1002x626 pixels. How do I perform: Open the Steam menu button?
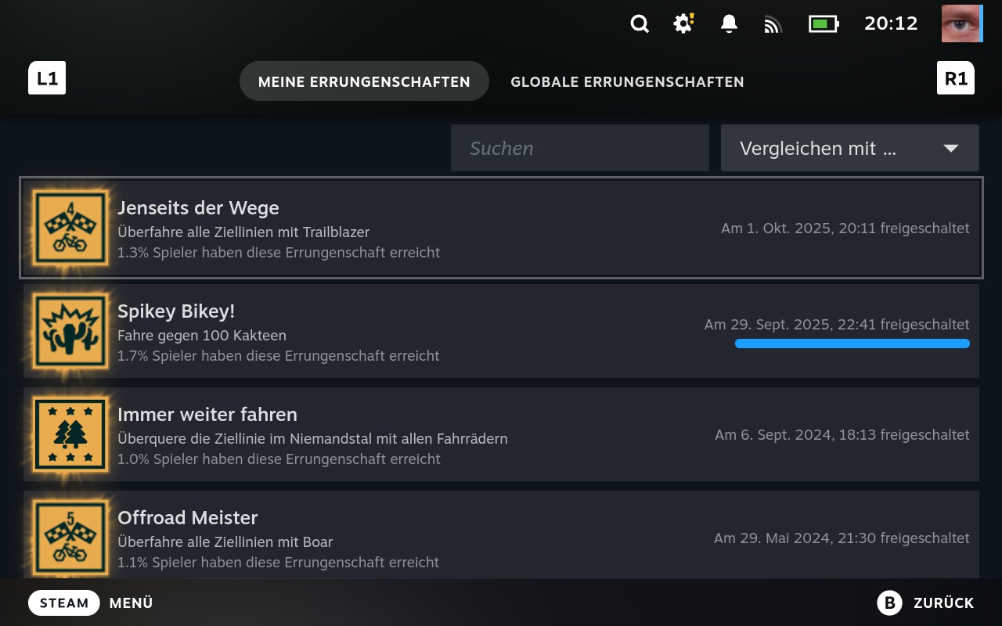(64, 603)
